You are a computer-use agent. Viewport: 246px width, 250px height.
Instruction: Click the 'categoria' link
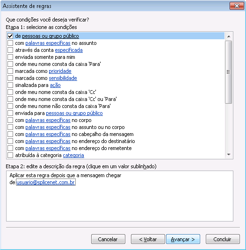click(x=73, y=156)
